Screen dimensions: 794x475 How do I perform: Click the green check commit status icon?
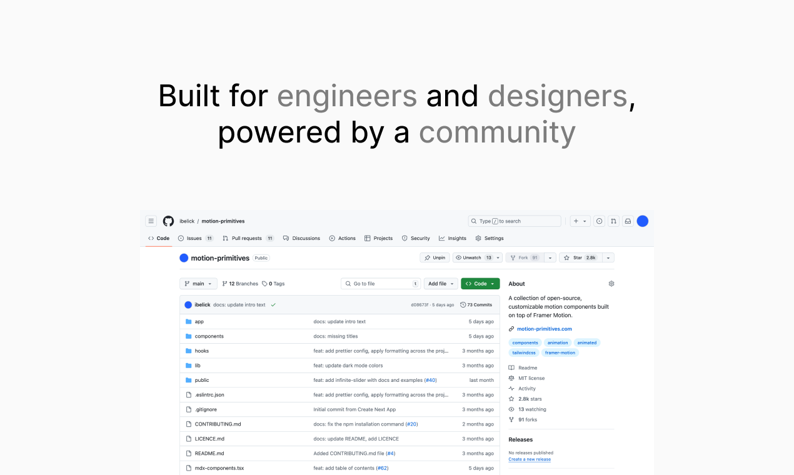pyautogui.click(x=273, y=305)
